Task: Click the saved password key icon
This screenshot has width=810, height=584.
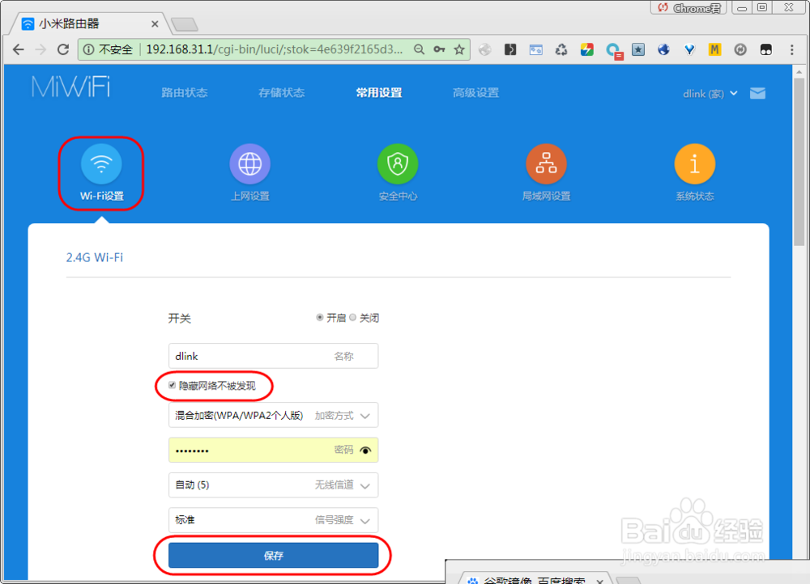Action: [x=439, y=49]
